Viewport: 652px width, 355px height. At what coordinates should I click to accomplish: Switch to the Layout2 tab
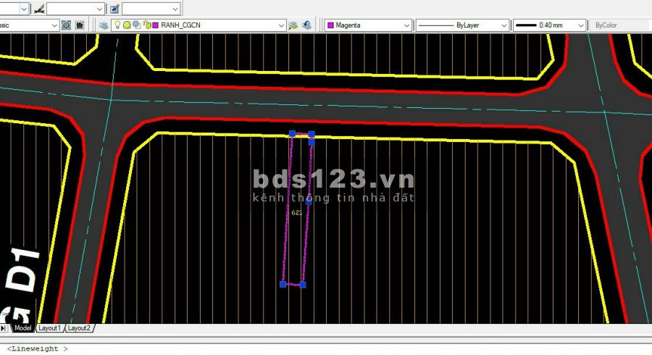click(79, 328)
